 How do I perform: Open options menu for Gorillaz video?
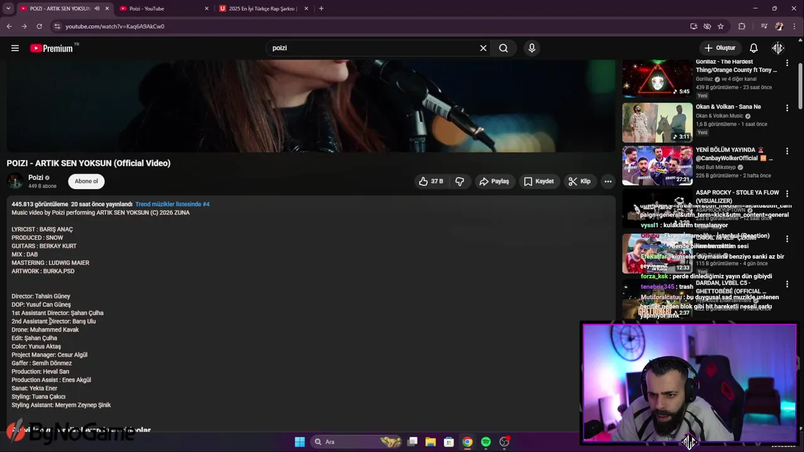[787, 63]
